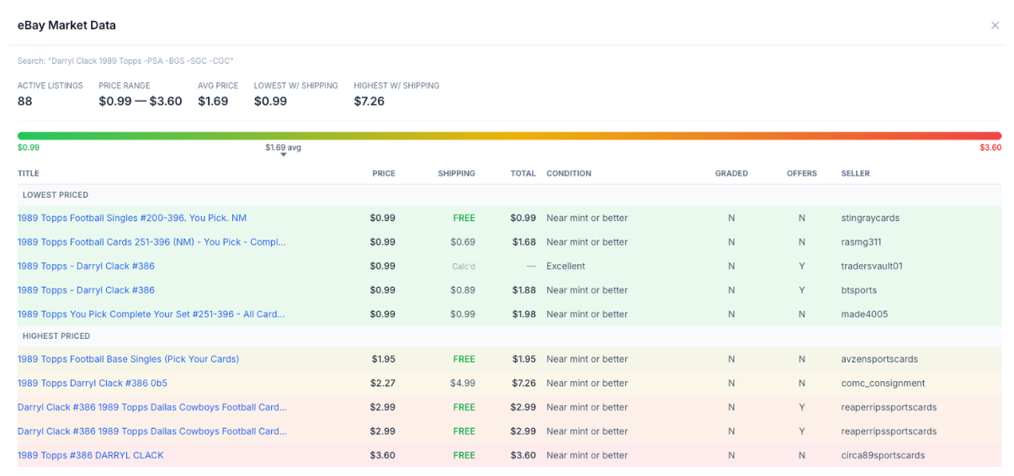Click the $0.69 shipping cost
This screenshot has height=476, width=1014.
[463, 242]
